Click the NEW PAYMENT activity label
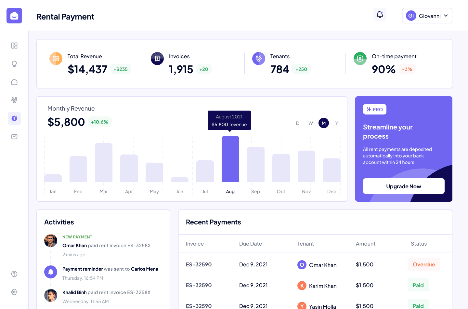 (77, 237)
